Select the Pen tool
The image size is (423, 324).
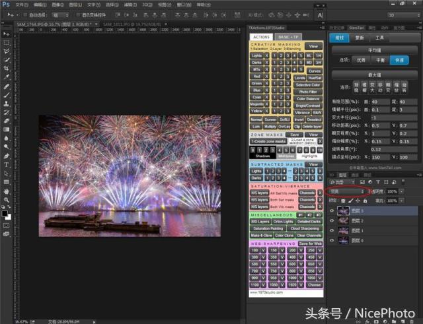coord(6,156)
